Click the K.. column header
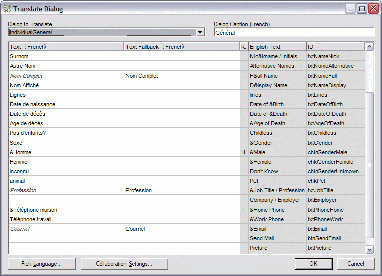 click(244, 47)
